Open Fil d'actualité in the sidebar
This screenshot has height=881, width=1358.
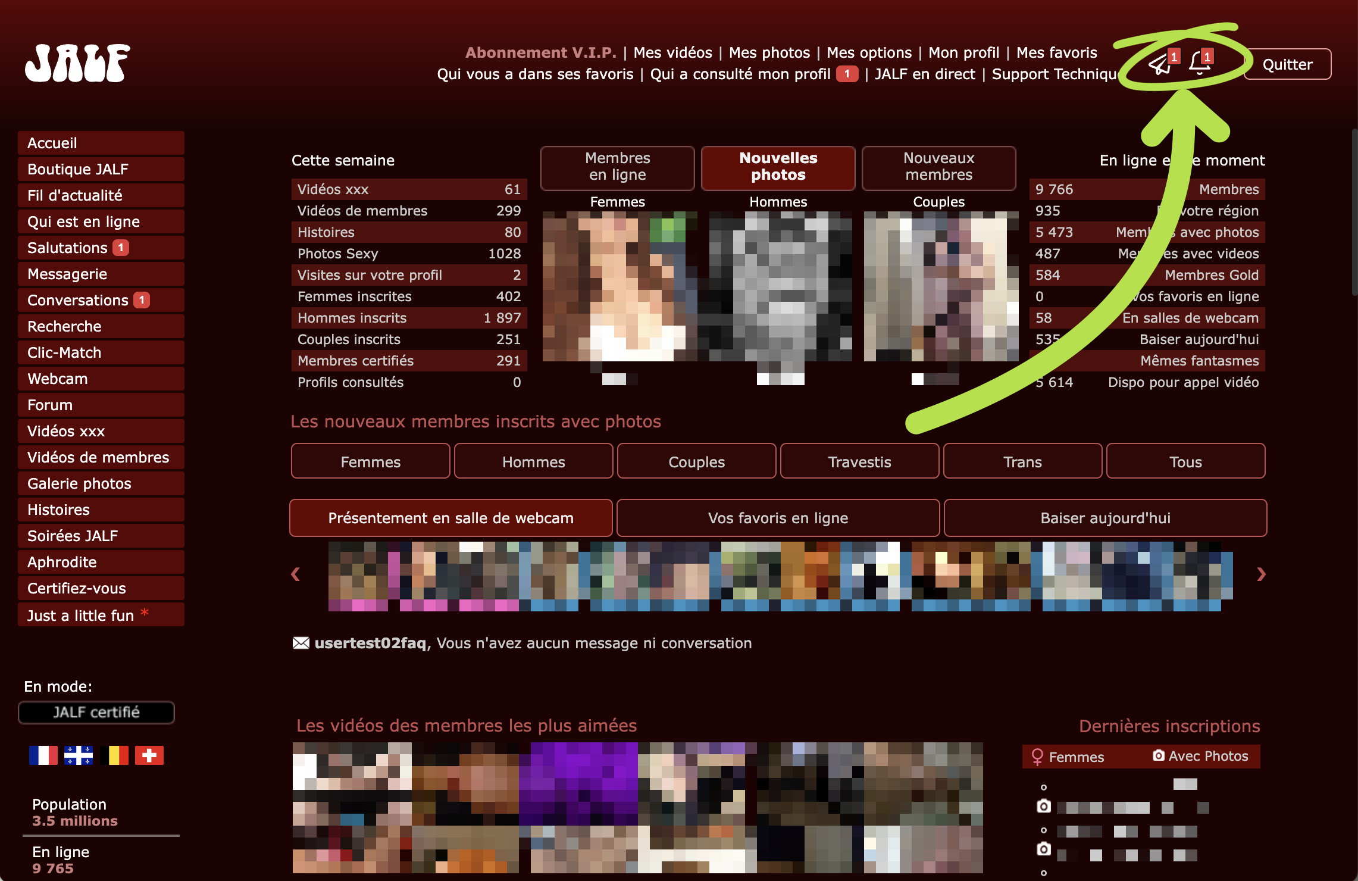tap(101, 195)
